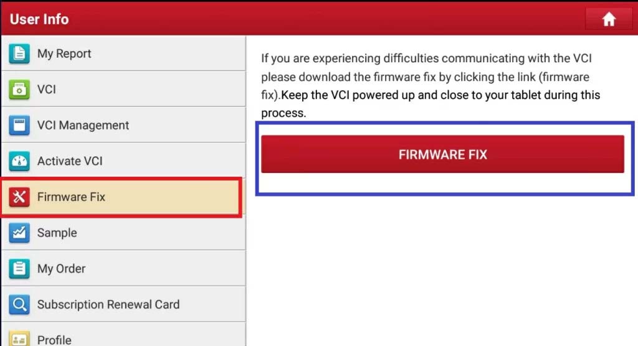Image resolution: width=638 pixels, height=346 pixels.
Task: Click the red FIRMWARE FIX button
Action: pyautogui.click(x=443, y=154)
